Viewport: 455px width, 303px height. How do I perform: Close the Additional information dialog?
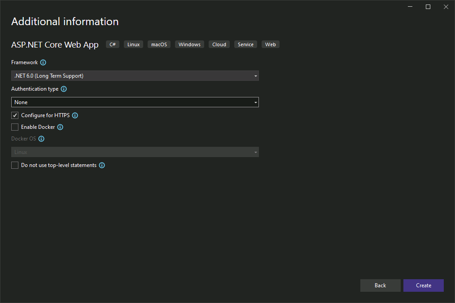coord(446,7)
